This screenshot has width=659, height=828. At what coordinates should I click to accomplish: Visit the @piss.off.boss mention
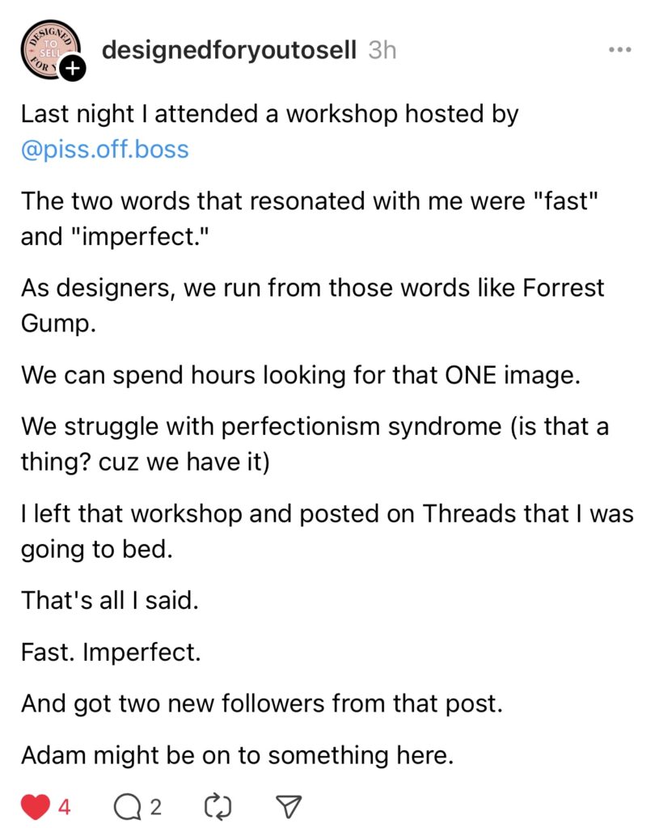coord(105,150)
